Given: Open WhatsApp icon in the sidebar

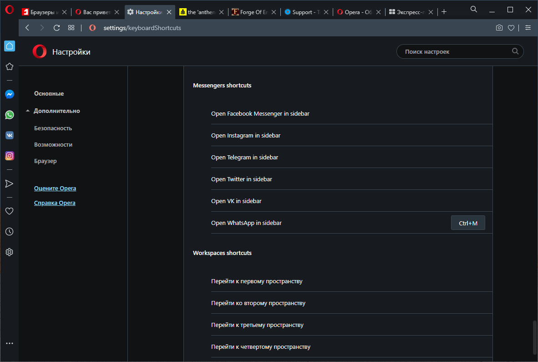Looking at the screenshot, I should [10, 115].
